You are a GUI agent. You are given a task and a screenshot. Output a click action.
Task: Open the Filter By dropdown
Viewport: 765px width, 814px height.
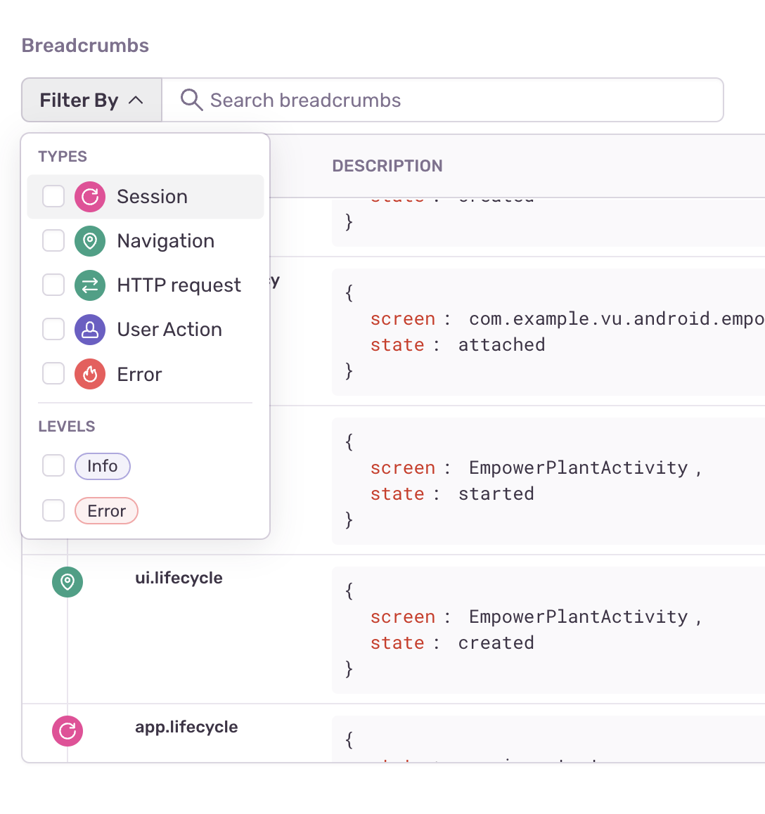[x=91, y=101]
